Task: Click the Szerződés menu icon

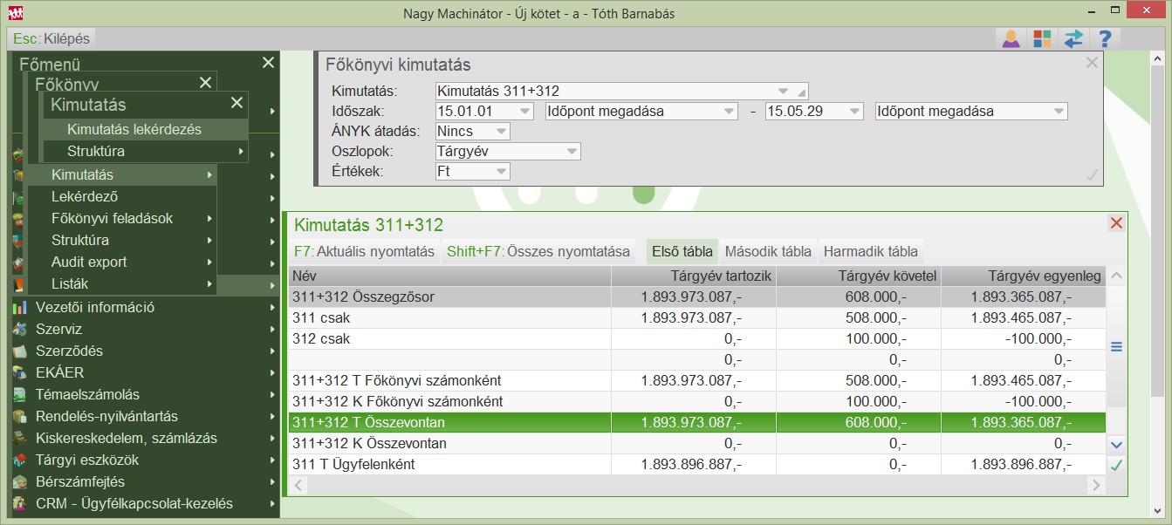Action: 20,351
